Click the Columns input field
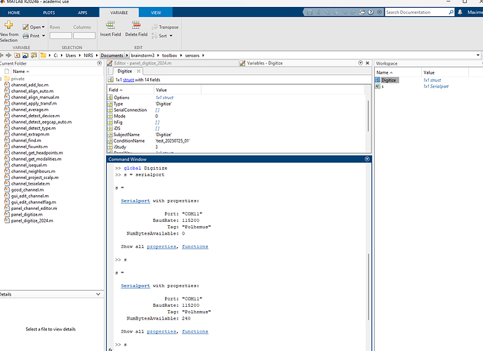The image size is (483, 351). (84, 36)
